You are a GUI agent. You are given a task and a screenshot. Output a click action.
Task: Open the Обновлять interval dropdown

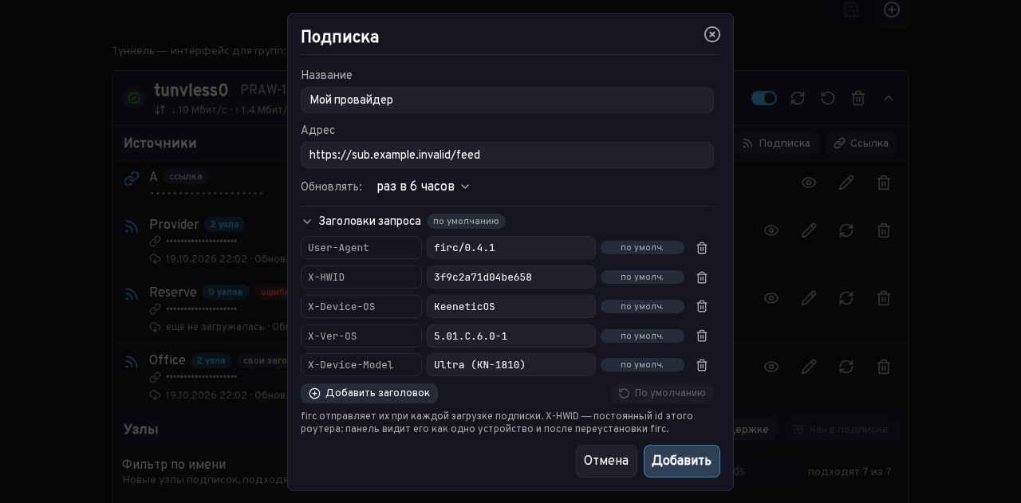click(x=424, y=187)
